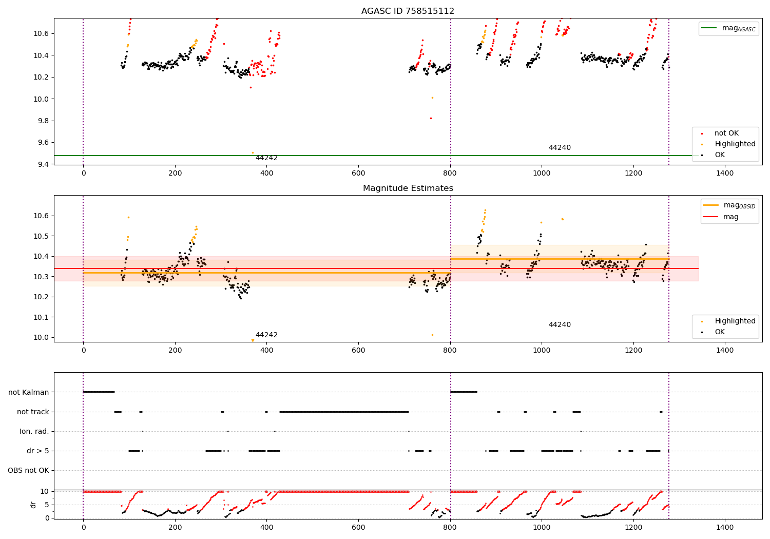
Task: Select the '44240' annotation in the Magnitude Estimates plot
Action: coord(560,325)
